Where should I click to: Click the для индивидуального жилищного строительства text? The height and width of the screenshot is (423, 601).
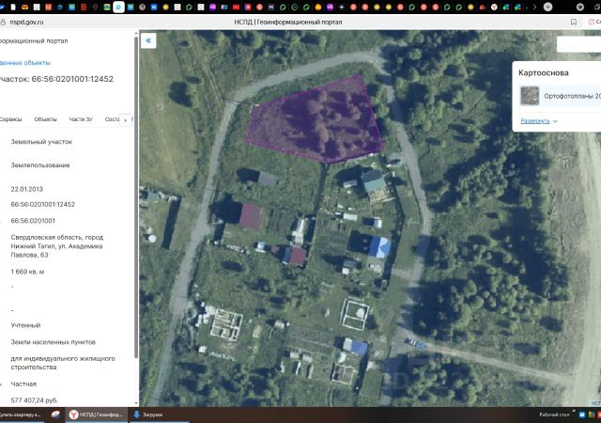tap(63, 363)
